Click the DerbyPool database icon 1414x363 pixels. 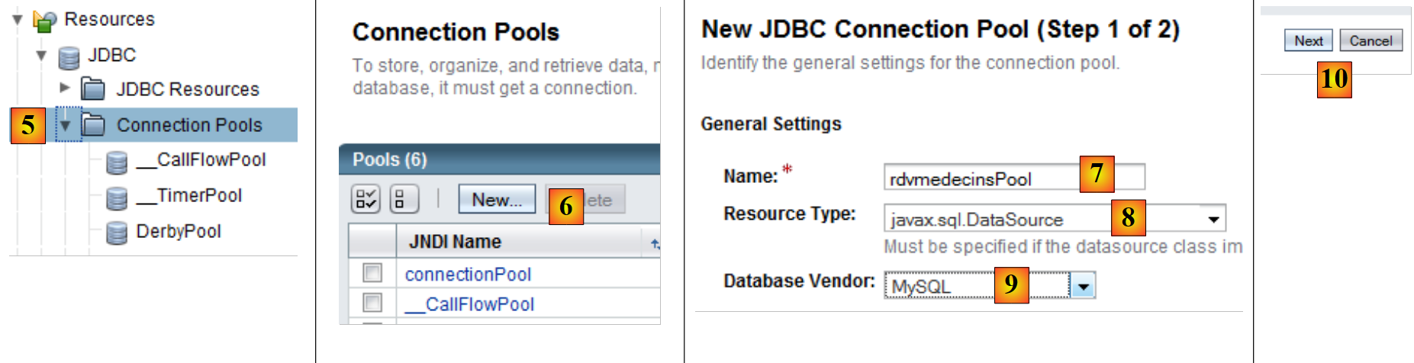pyautogui.click(x=117, y=233)
